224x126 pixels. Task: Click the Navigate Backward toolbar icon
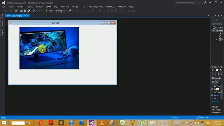pos(5,11)
